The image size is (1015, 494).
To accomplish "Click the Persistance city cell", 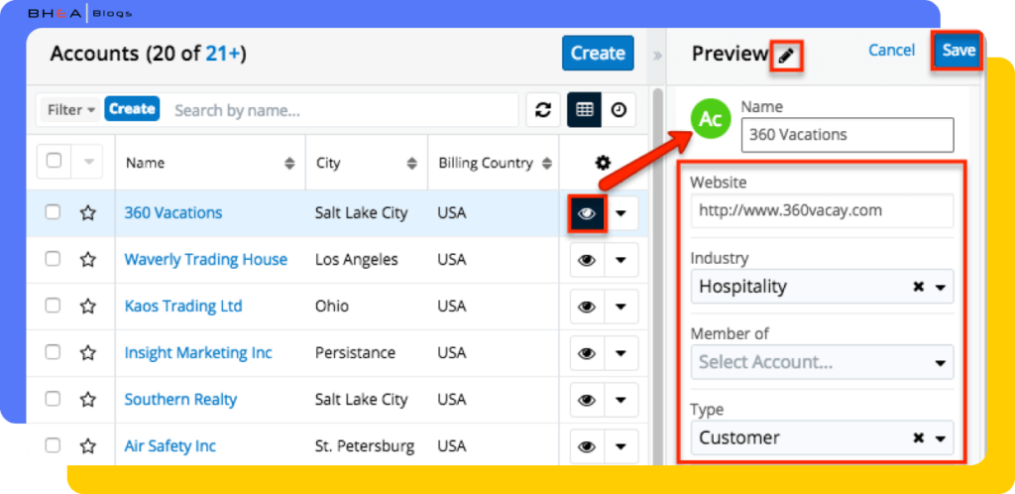I will 356,353.
